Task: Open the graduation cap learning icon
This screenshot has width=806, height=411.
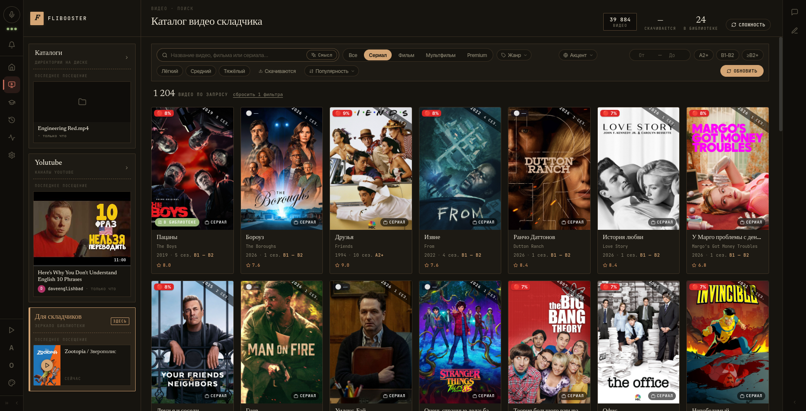Action: coord(12,102)
